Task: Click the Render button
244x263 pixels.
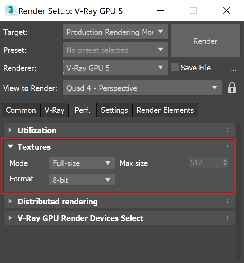Action: pyautogui.click(x=206, y=41)
